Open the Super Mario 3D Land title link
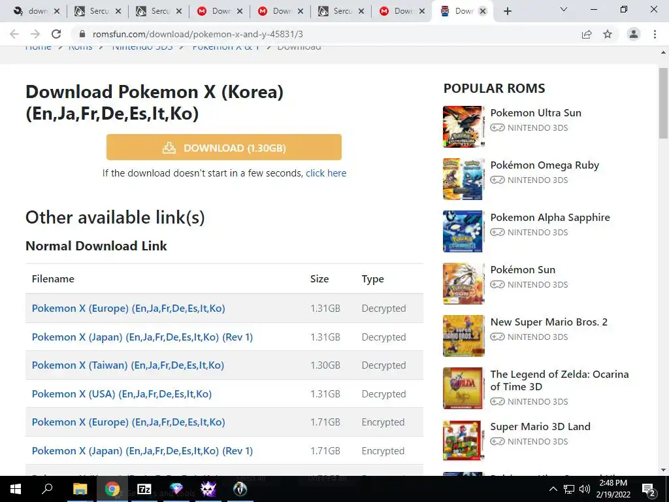 tap(540, 427)
